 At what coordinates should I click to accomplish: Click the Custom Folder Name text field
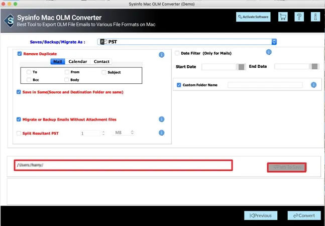(265, 85)
